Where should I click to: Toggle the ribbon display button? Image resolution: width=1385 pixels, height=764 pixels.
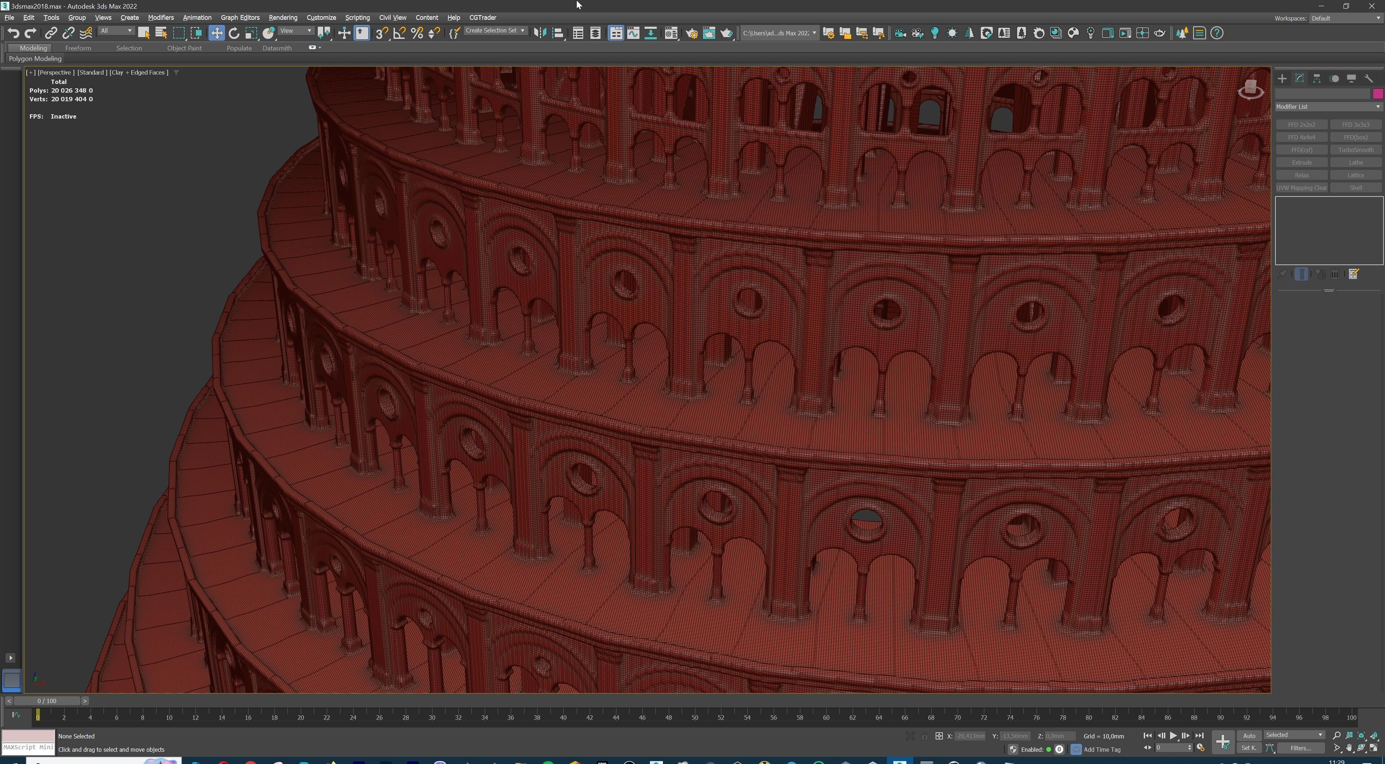pos(616,33)
